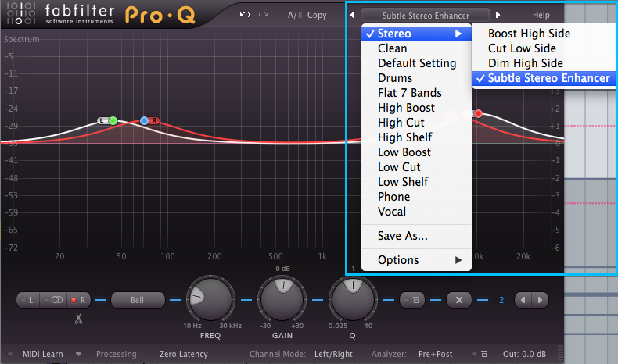Viewport: 618px width, 364px height.
Task: Open the Subtle Stereo Enhancer preset dropdown
Action: click(426, 16)
